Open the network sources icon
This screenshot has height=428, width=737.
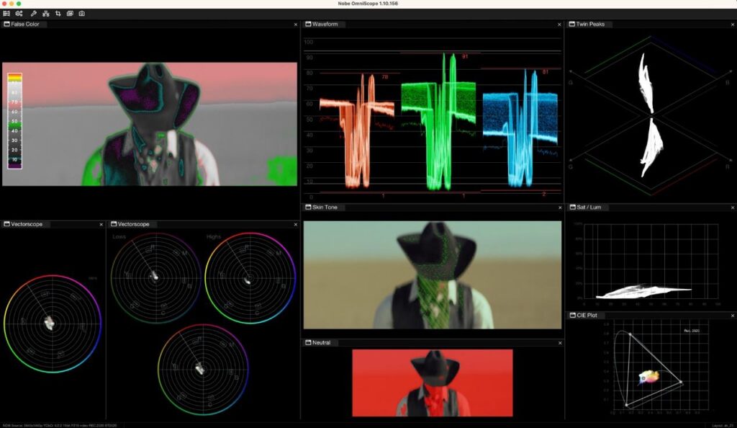pos(45,14)
